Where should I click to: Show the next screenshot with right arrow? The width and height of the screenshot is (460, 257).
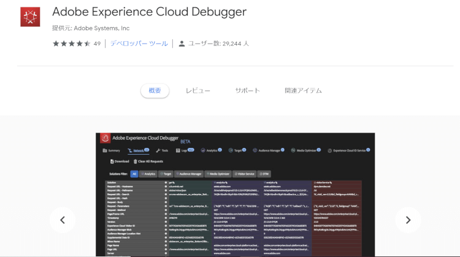pyautogui.click(x=408, y=220)
